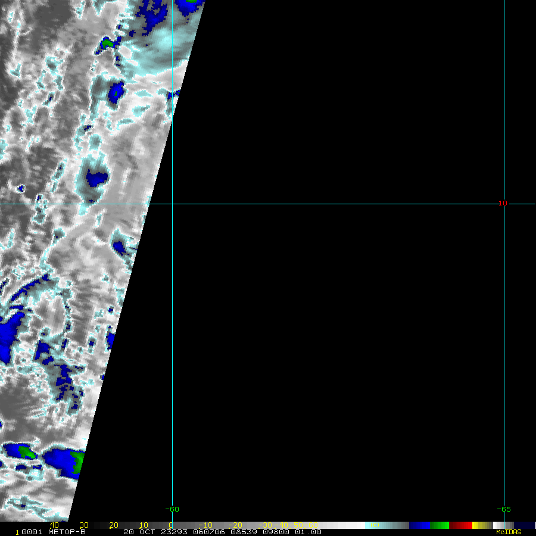
Task: Click the 10 value on temperature scale
Action: tap(144, 525)
